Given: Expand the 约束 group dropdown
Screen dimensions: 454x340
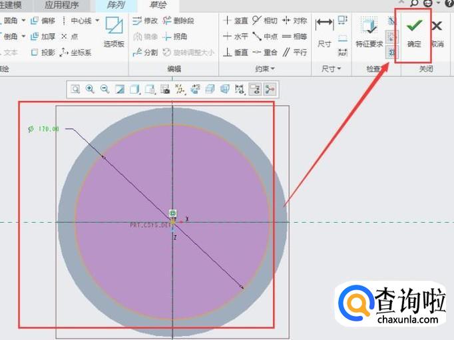Looking at the screenshot, I should coord(265,69).
